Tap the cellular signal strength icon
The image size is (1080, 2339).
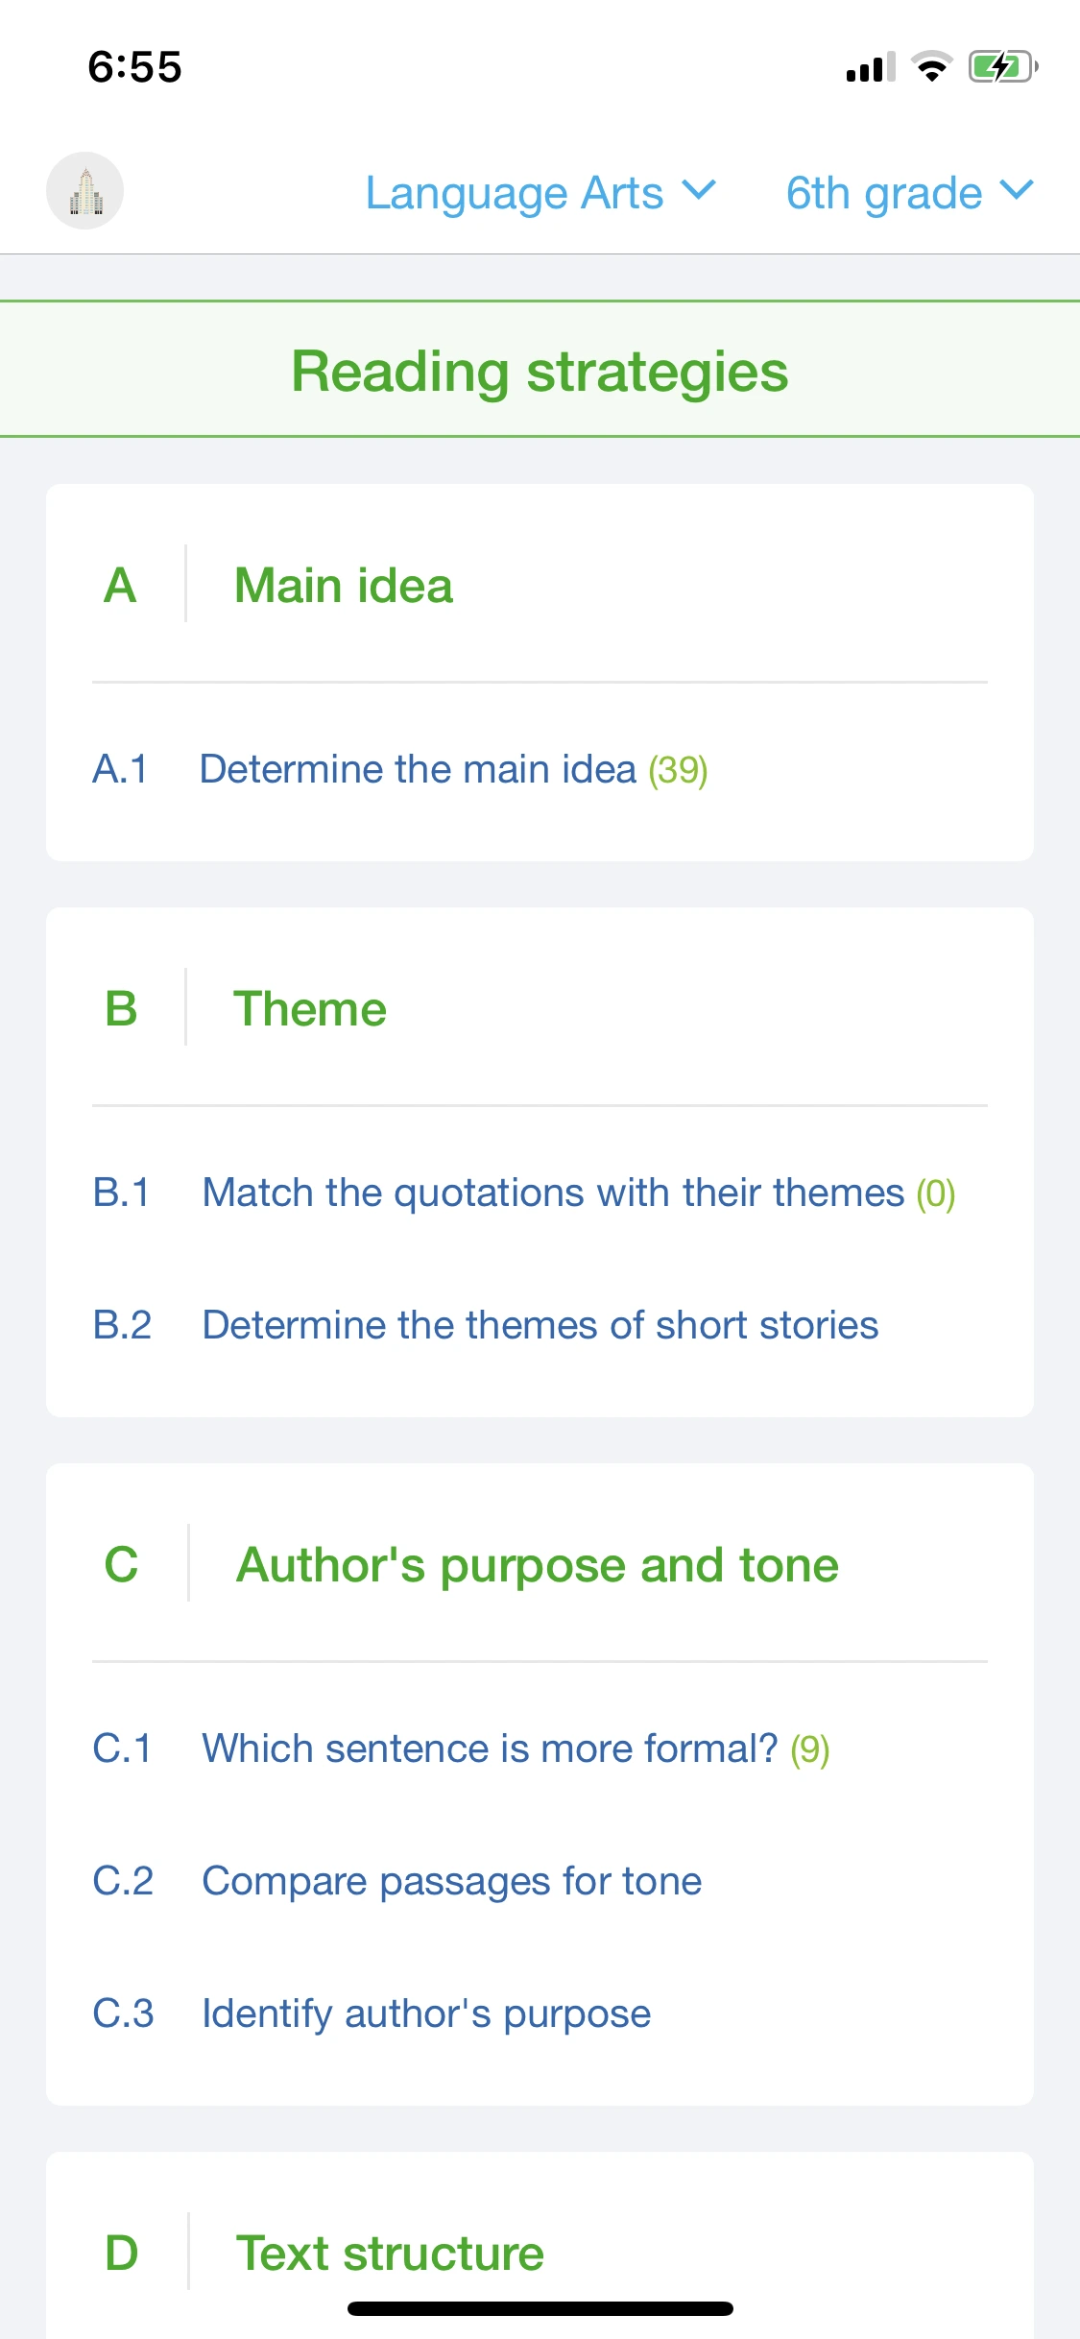coord(870,67)
